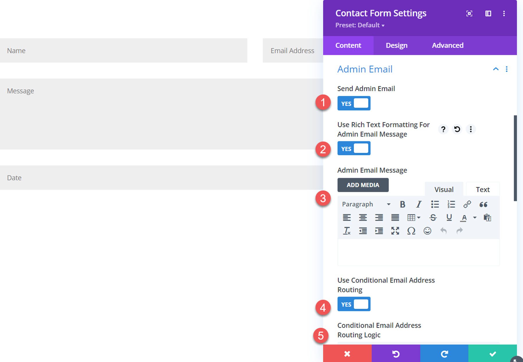This screenshot has height=362, width=523.
Task: Turn off Rich Text Formatting for admin email
Action: tap(354, 148)
